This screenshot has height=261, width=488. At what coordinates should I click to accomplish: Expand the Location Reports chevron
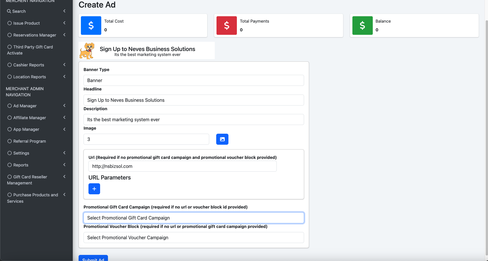(64, 77)
